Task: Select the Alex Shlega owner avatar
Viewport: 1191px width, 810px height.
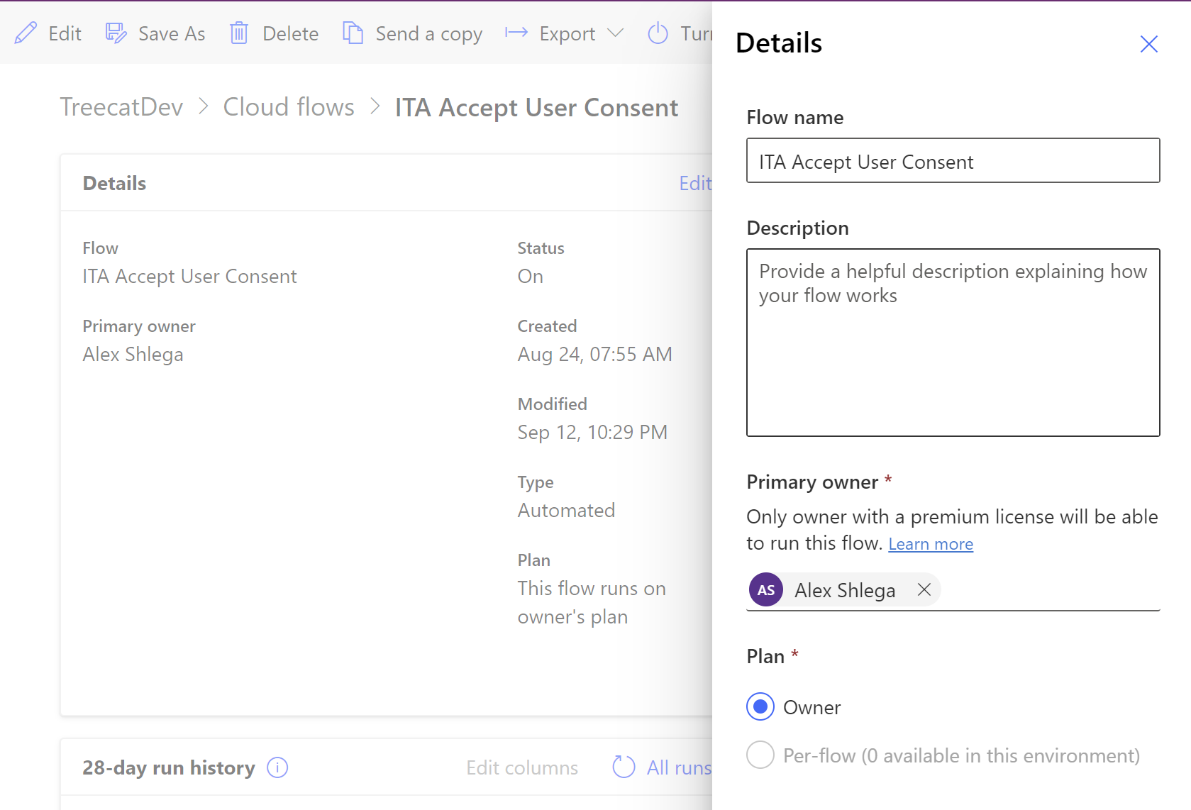Action: (765, 589)
